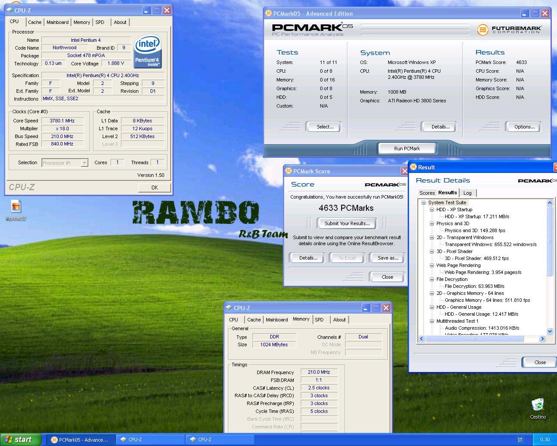Click Close in Result Details window
The image size is (557, 446).
[x=540, y=362]
